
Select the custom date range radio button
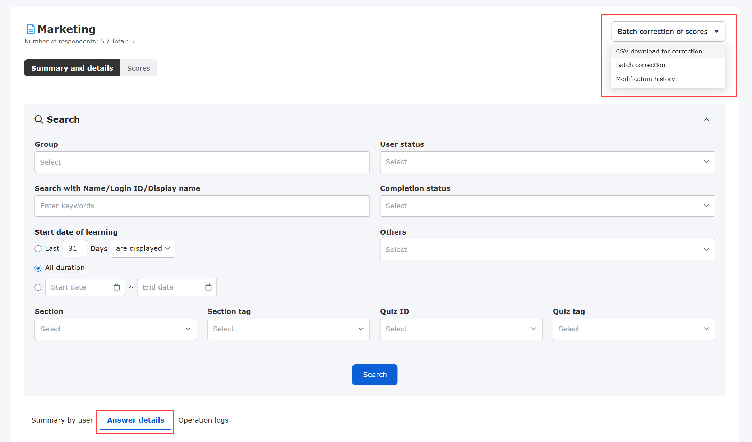38,287
